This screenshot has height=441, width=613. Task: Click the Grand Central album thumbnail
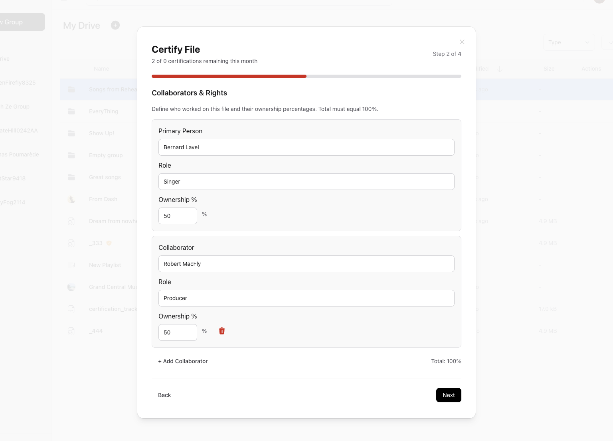click(x=71, y=287)
